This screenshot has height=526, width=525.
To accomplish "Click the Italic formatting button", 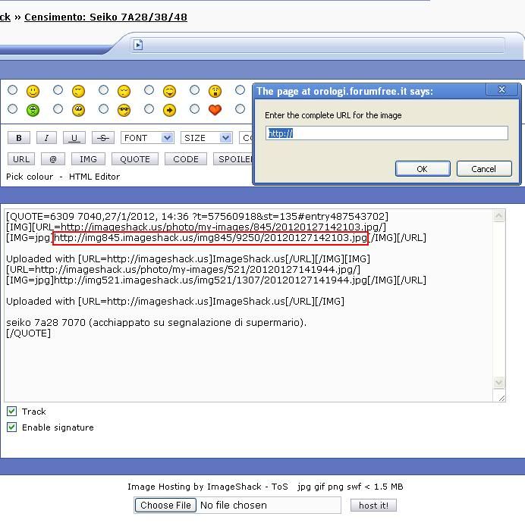I will click(x=46, y=138).
